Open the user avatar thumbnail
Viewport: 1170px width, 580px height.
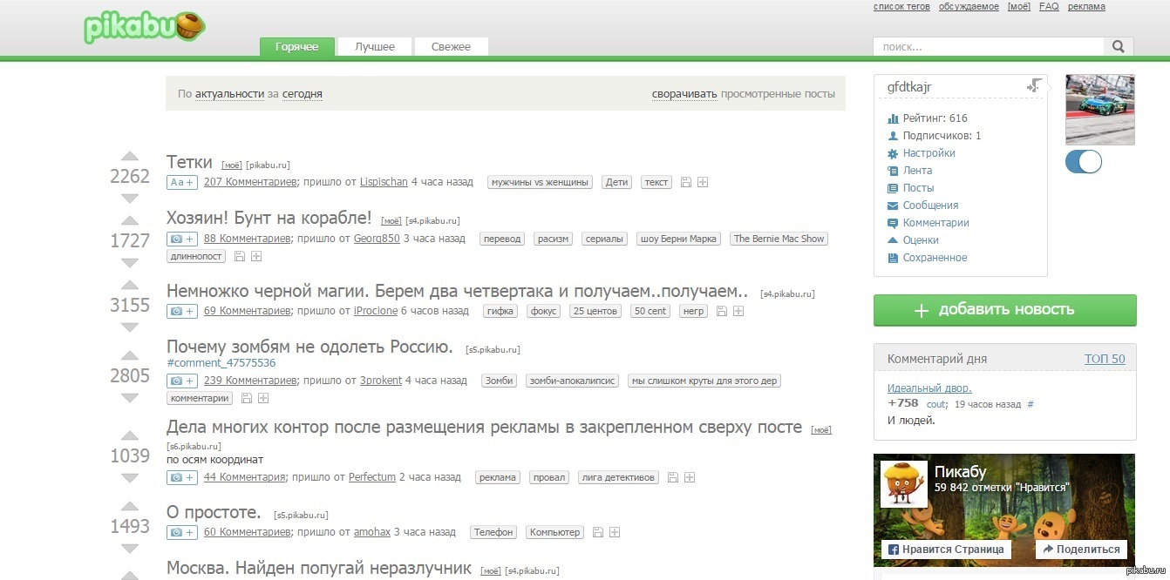tap(1100, 110)
